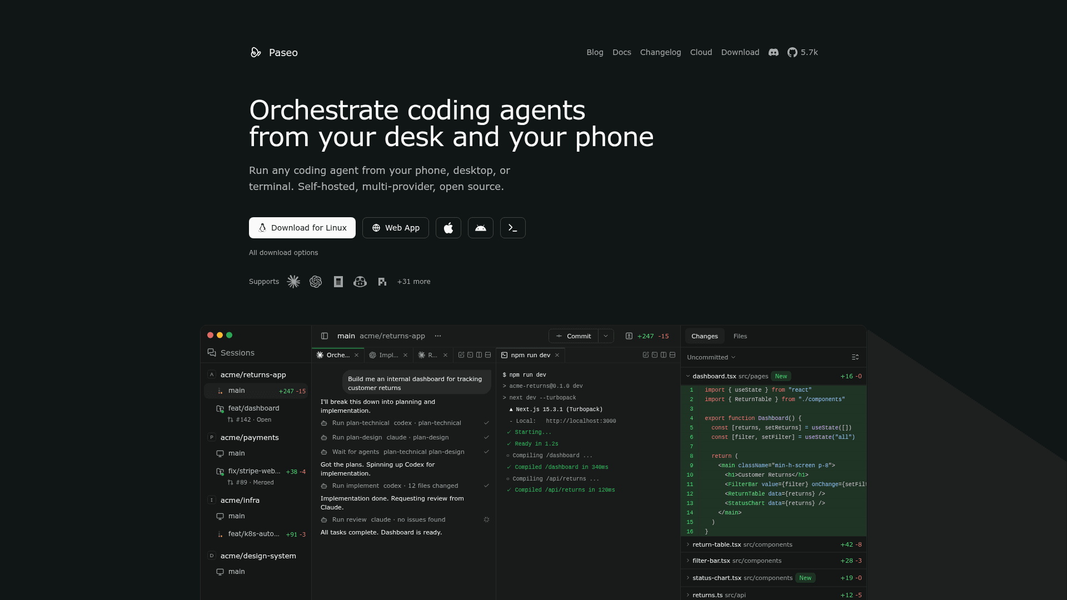Click the OpenAI logo icon beside Supports
This screenshot has height=600, width=1067.
click(316, 282)
